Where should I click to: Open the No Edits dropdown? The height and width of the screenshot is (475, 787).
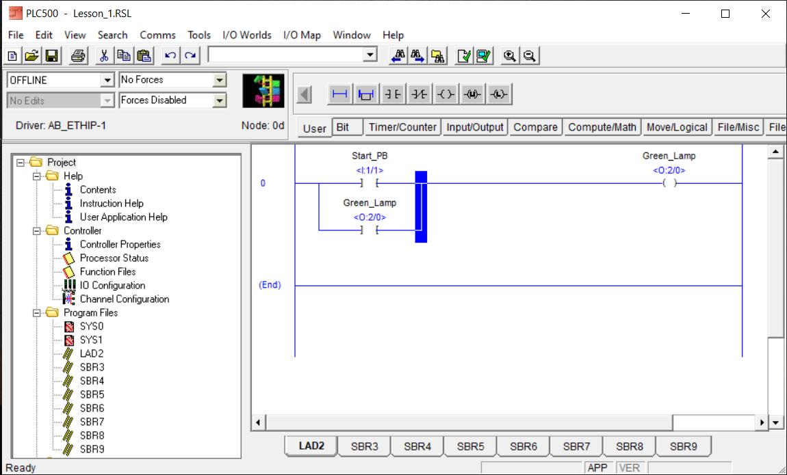[107, 100]
